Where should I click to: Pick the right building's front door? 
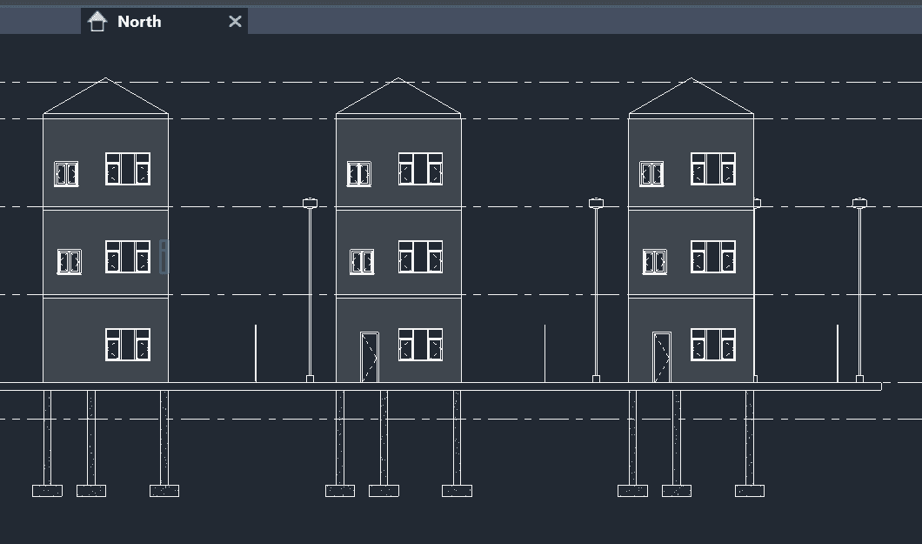[x=662, y=357]
